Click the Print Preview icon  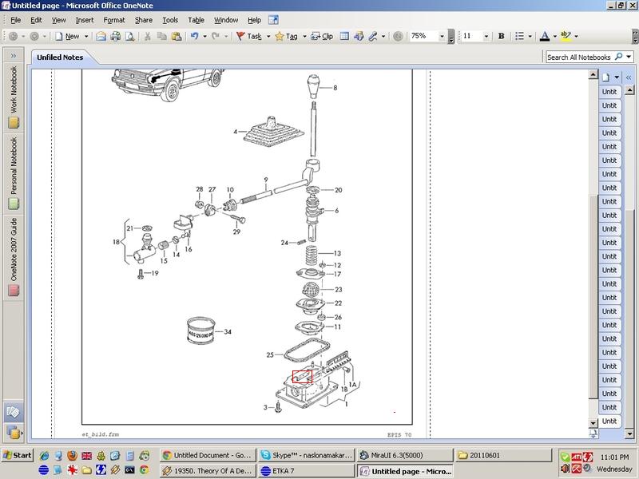click(x=129, y=36)
